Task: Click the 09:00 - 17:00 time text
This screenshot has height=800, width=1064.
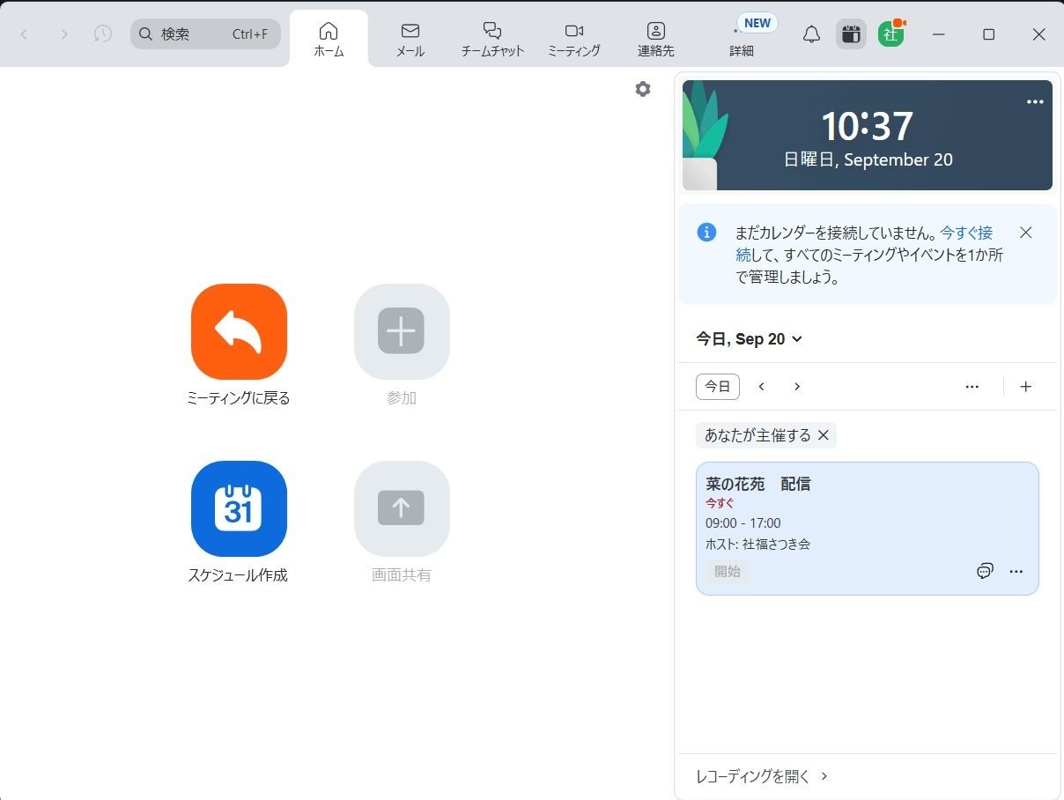Action: [743, 523]
